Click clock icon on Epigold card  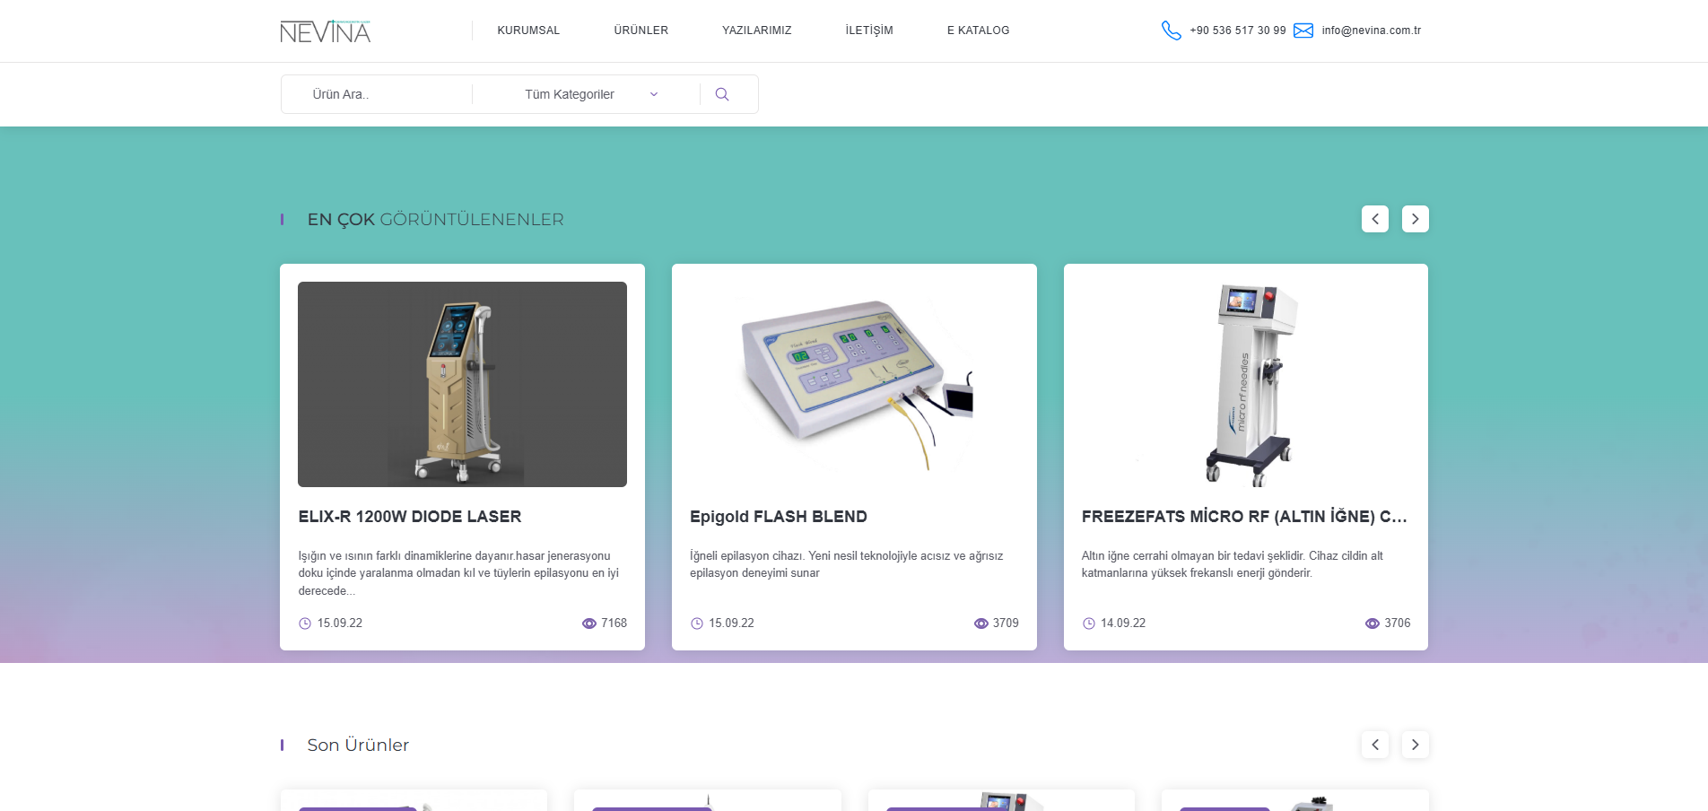pos(697,624)
